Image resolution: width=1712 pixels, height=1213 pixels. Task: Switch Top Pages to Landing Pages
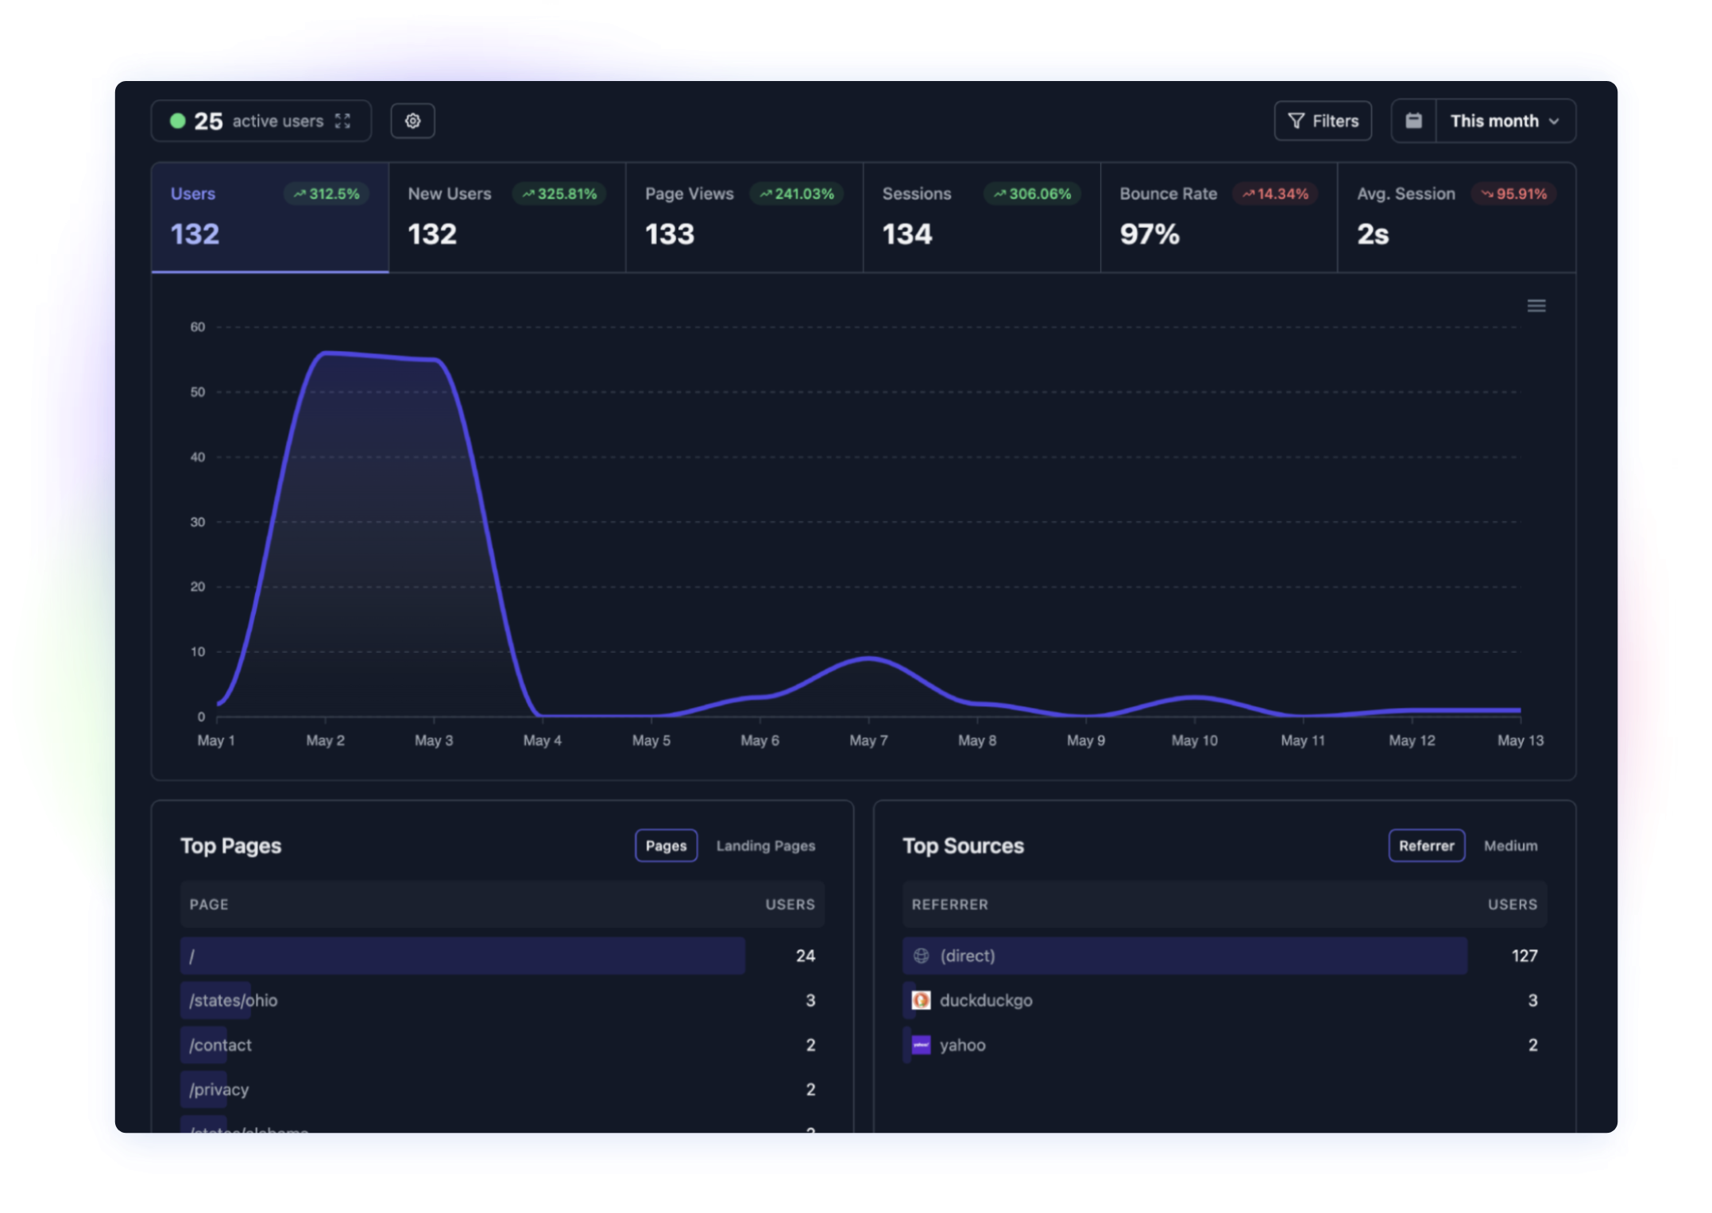(x=765, y=846)
